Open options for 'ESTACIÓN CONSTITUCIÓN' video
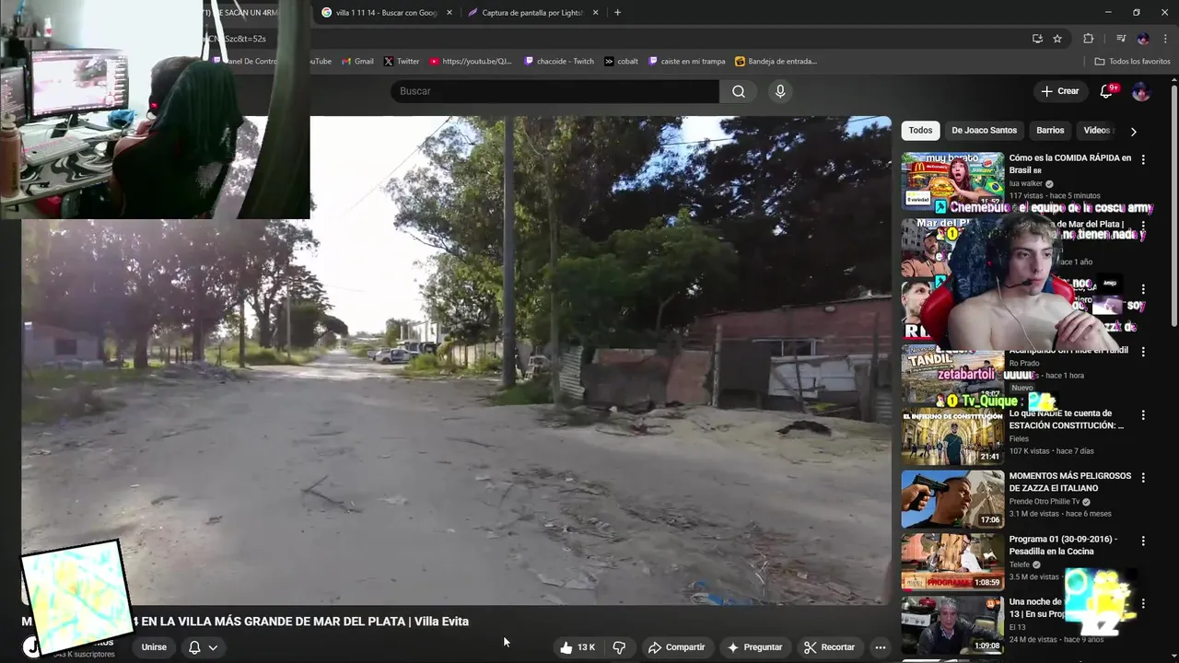 coord(1143,415)
